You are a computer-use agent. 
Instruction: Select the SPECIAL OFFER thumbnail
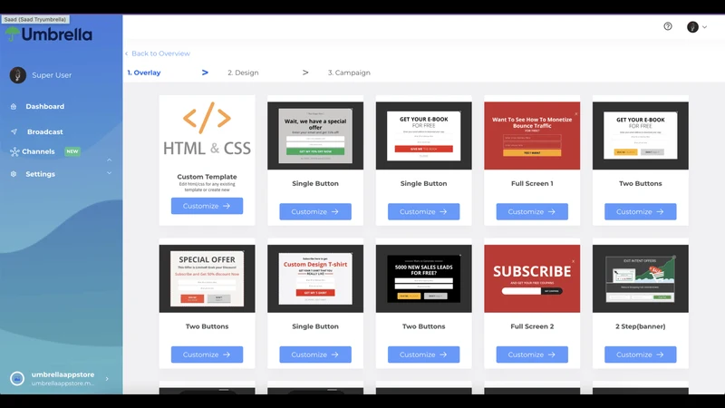[x=207, y=278]
